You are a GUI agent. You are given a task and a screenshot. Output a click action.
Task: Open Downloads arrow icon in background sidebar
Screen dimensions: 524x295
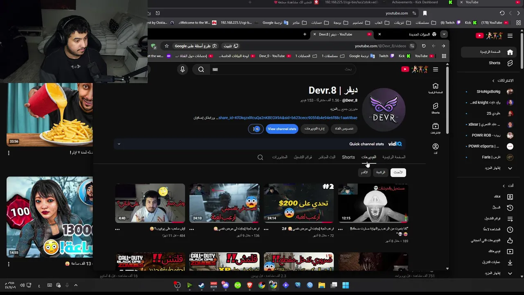(510, 262)
